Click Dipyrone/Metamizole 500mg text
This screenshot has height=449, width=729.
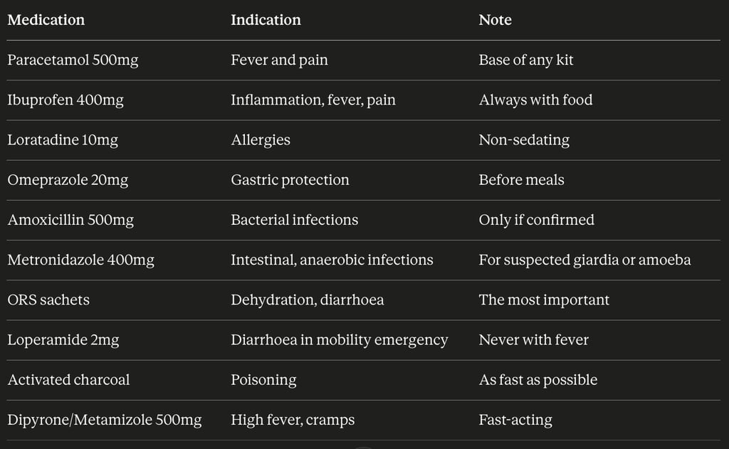tap(105, 420)
